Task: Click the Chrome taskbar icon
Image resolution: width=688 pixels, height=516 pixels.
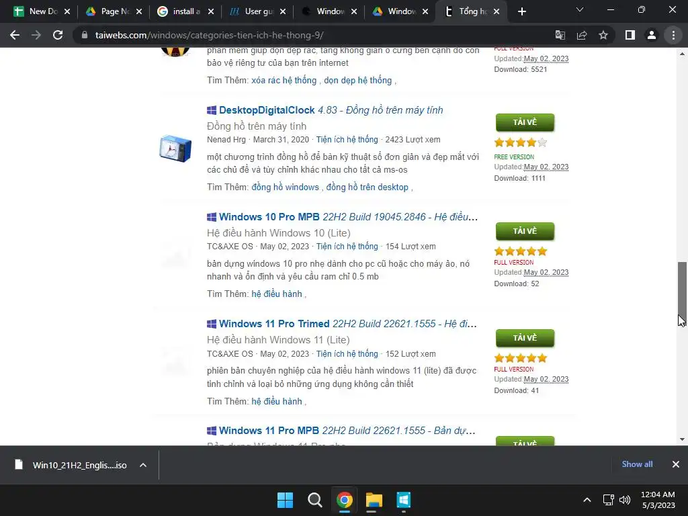Action: pos(345,500)
